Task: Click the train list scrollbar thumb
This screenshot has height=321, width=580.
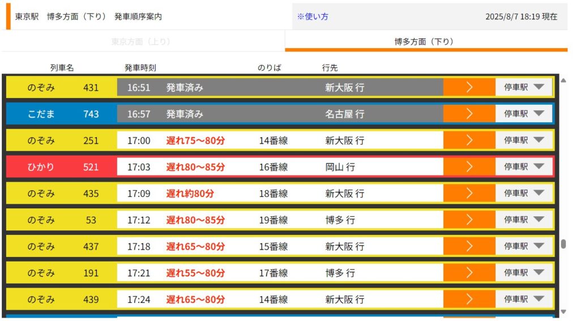Action: 563,244
